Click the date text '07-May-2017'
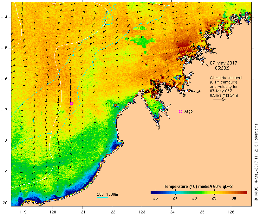This screenshot has height=215, width=260. coord(223,63)
